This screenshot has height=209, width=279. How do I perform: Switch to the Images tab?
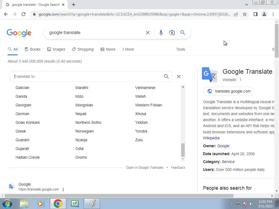coord(56,50)
